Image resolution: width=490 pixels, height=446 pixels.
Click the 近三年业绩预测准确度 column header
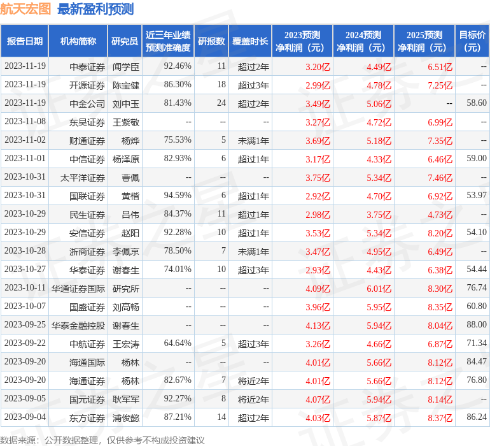tap(168, 41)
